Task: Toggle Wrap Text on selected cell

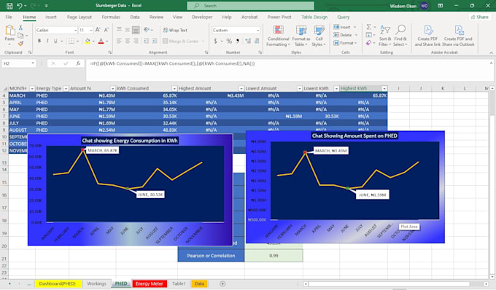Action: click(175, 30)
